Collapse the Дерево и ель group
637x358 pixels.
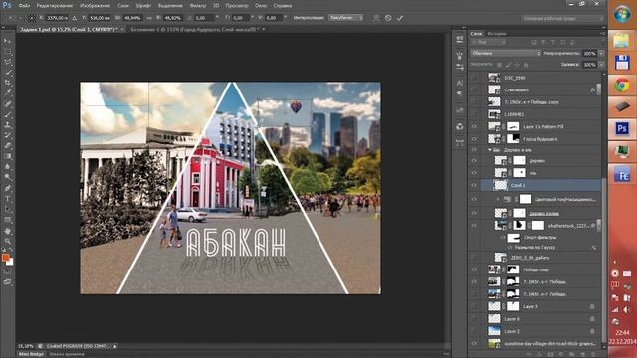click(x=490, y=150)
